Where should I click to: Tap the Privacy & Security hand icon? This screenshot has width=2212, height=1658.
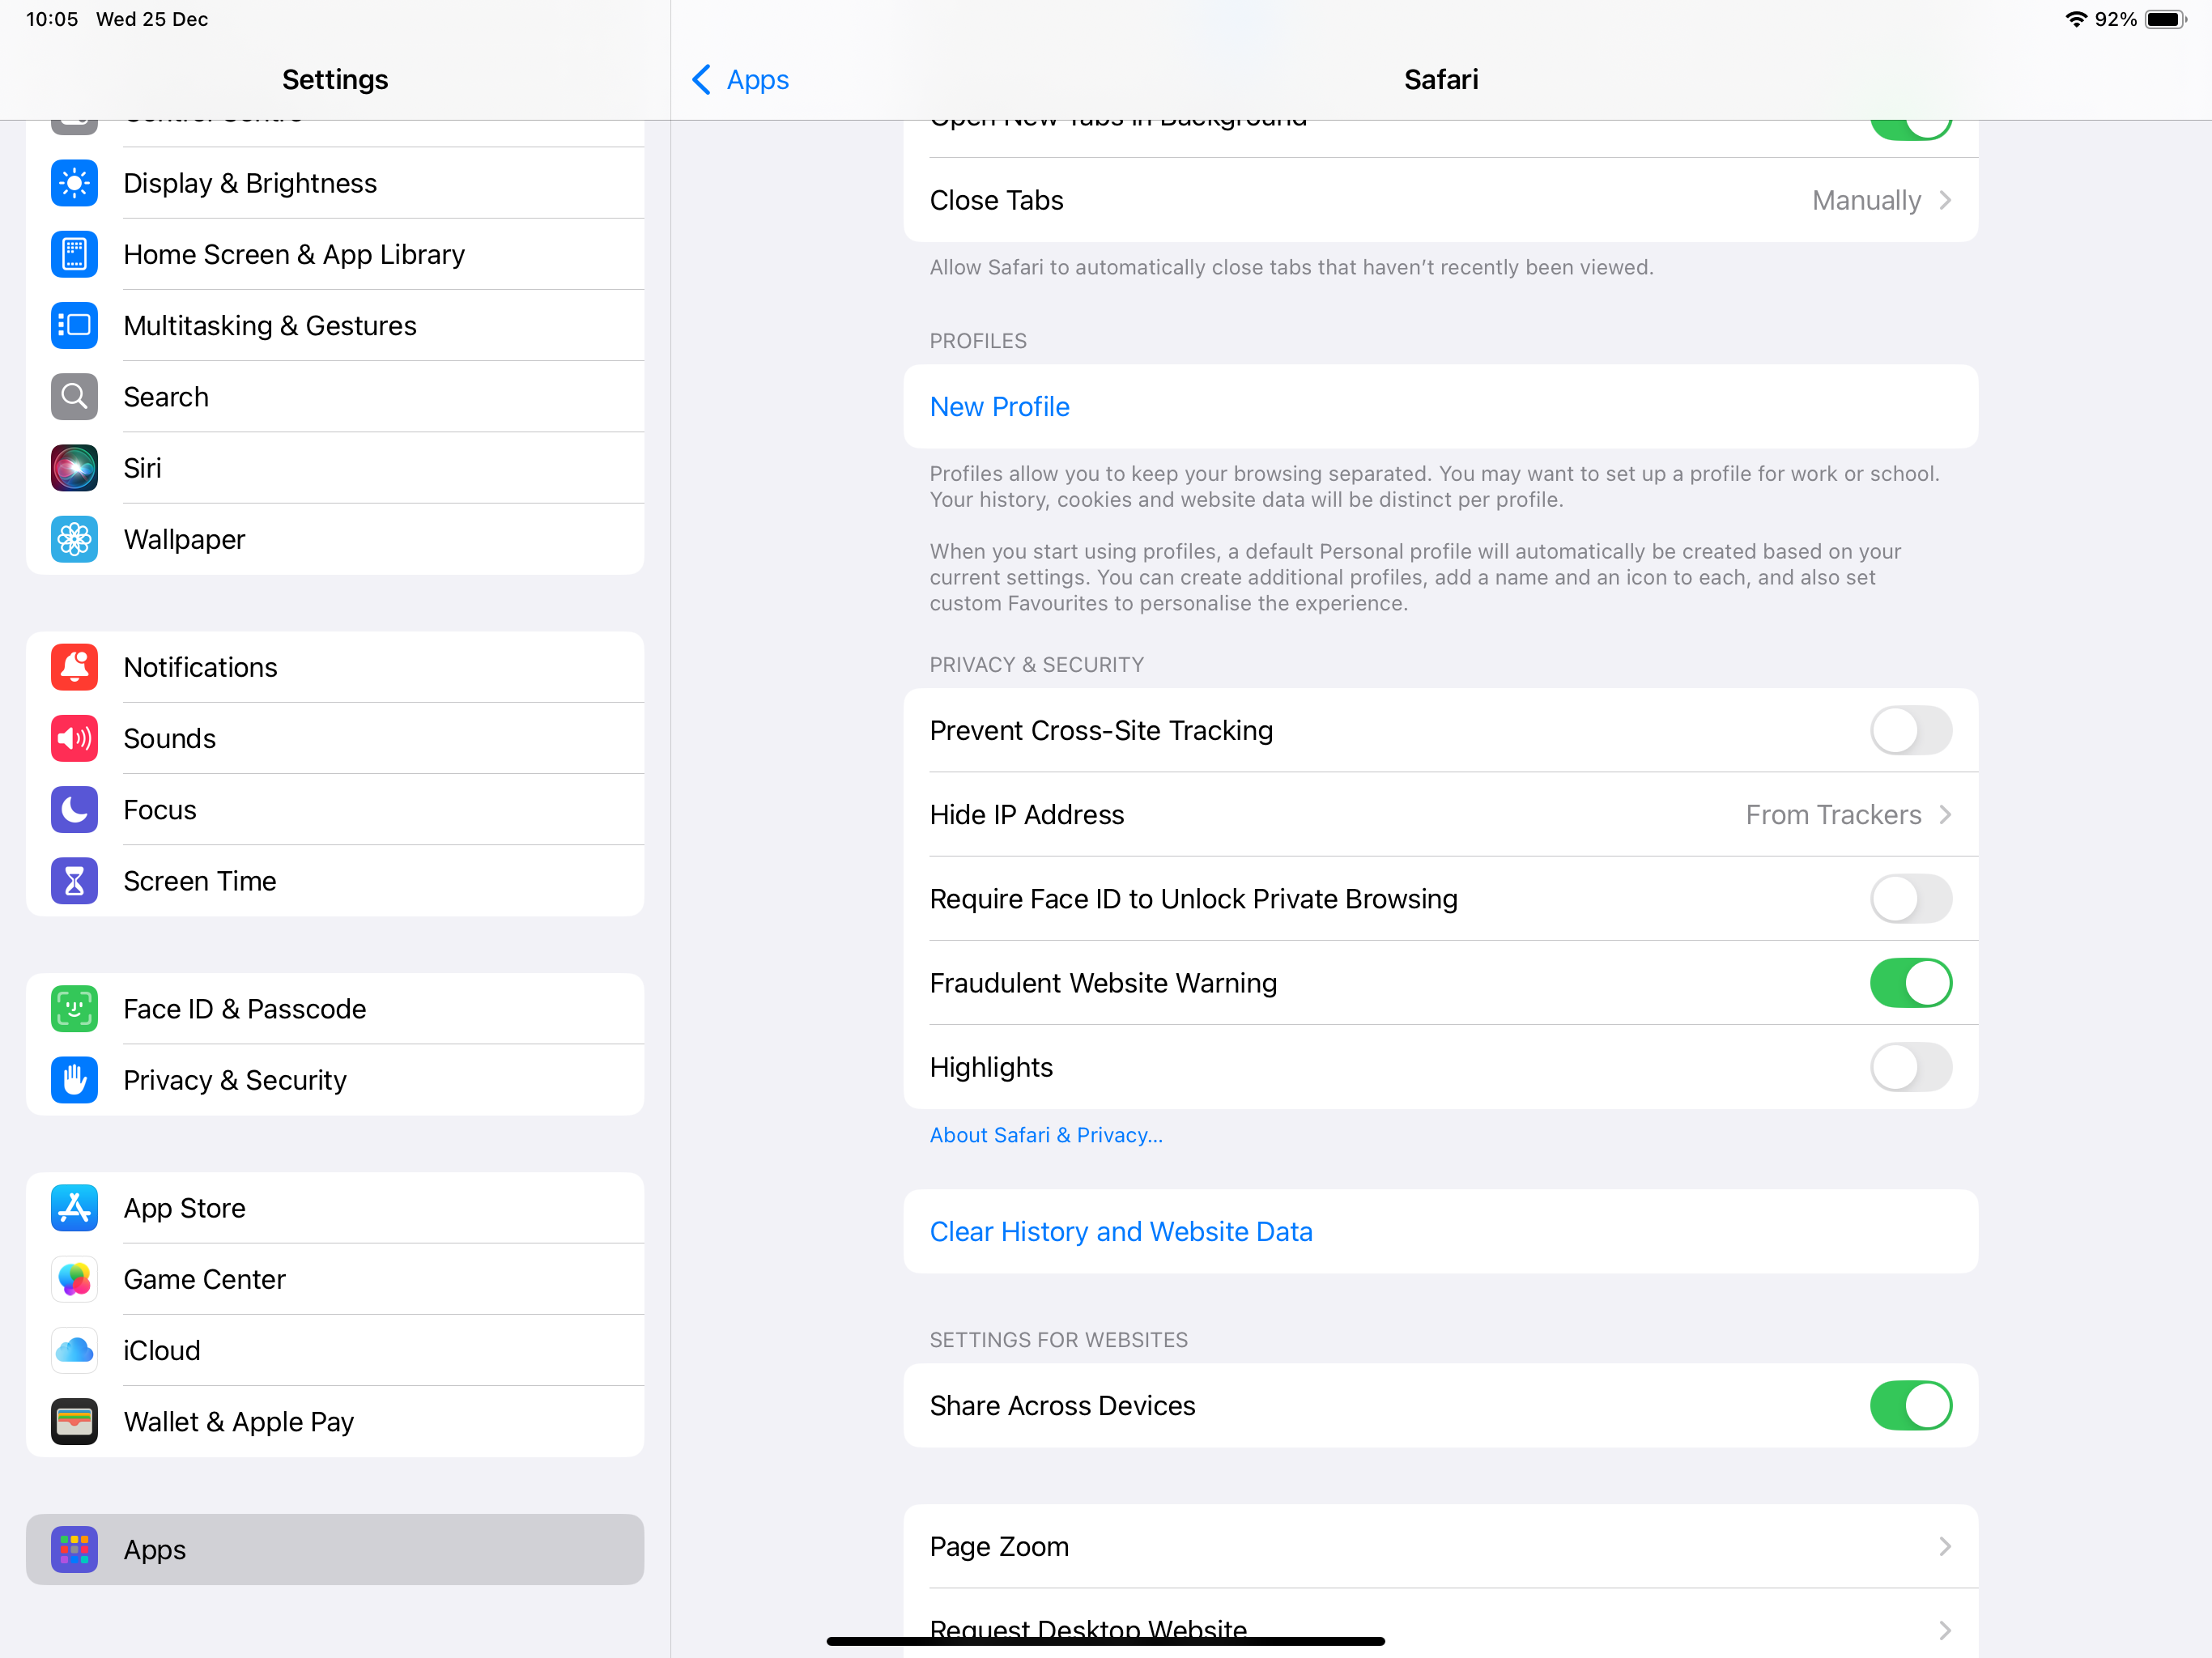click(74, 1080)
